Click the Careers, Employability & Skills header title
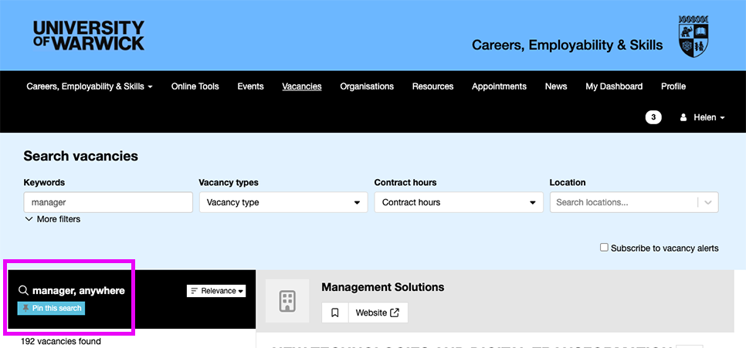 (567, 46)
